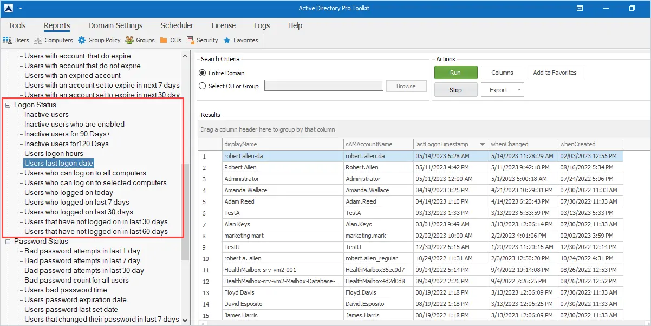This screenshot has width=651, height=326.
Task: Click the Columns button
Action: point(502,73)
